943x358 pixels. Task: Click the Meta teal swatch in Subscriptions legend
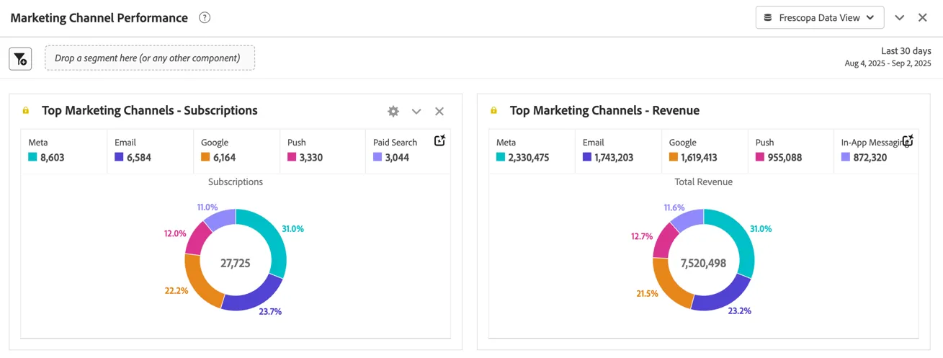click(32, 157)
